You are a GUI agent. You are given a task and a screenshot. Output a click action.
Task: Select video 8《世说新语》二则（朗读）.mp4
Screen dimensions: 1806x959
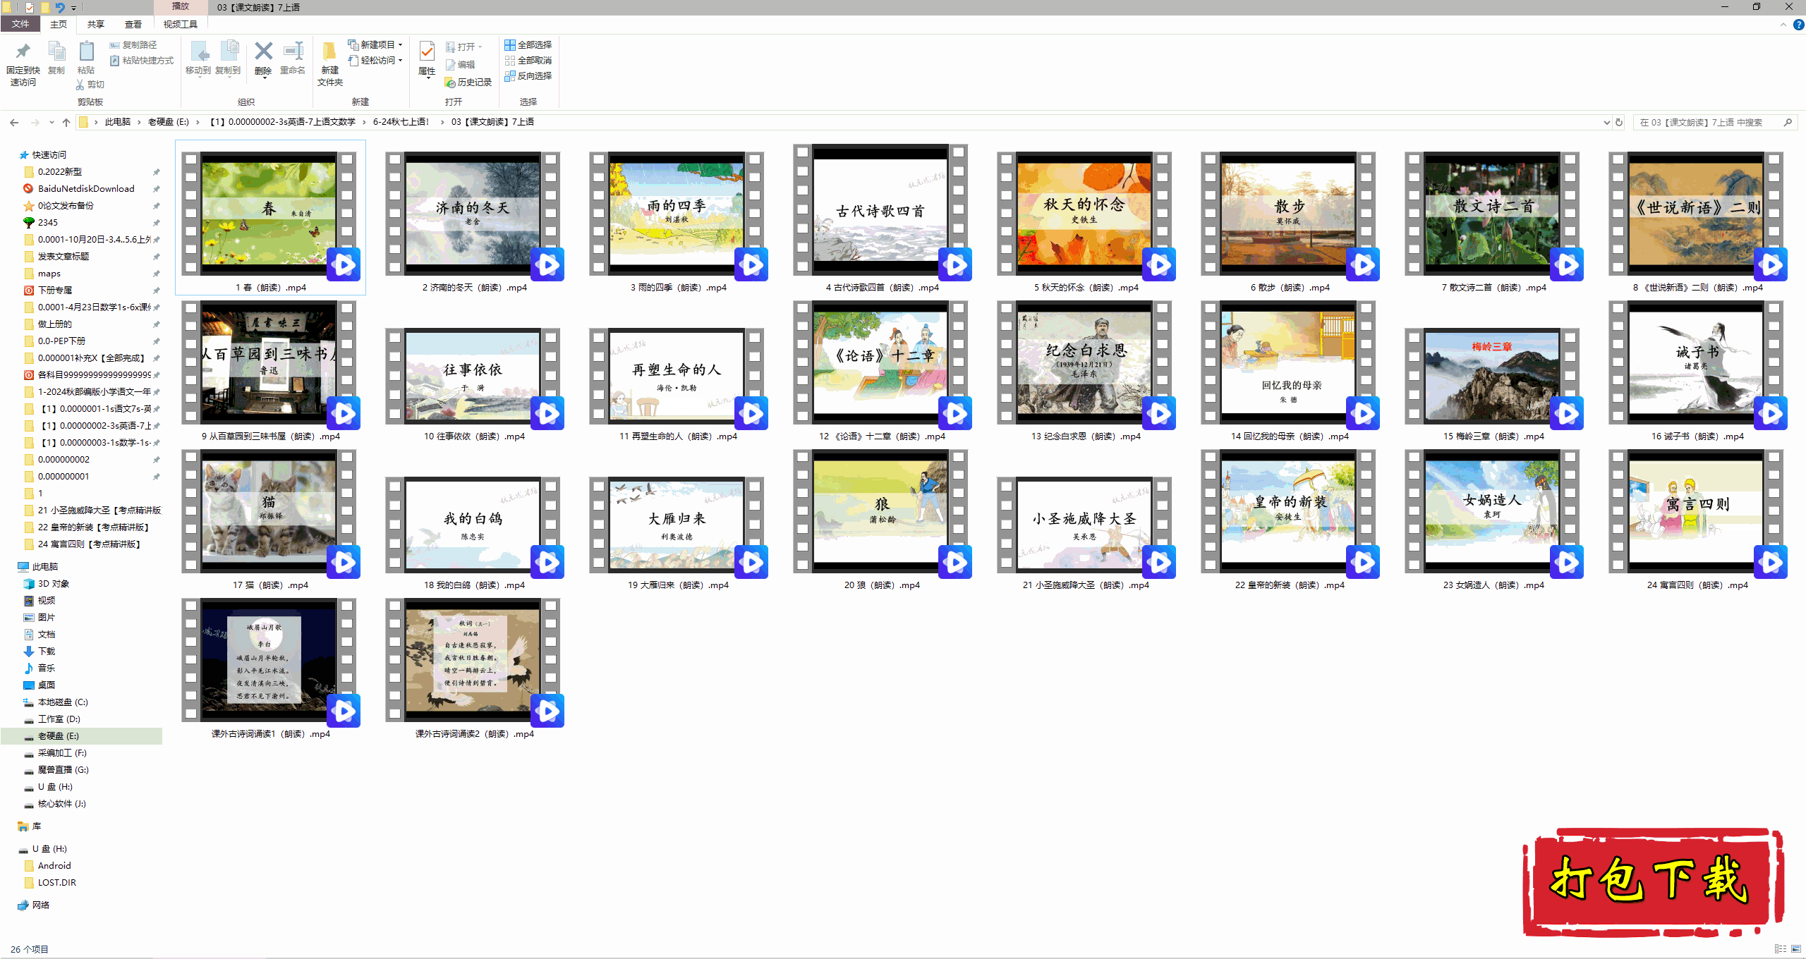click(1697, 218)
